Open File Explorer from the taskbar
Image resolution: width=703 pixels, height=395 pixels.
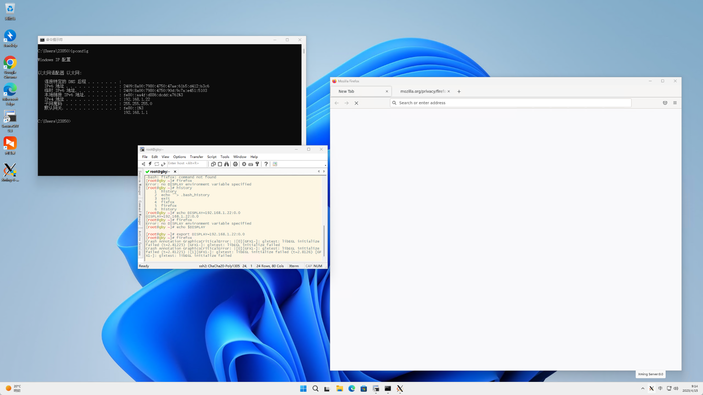point(339,388)
